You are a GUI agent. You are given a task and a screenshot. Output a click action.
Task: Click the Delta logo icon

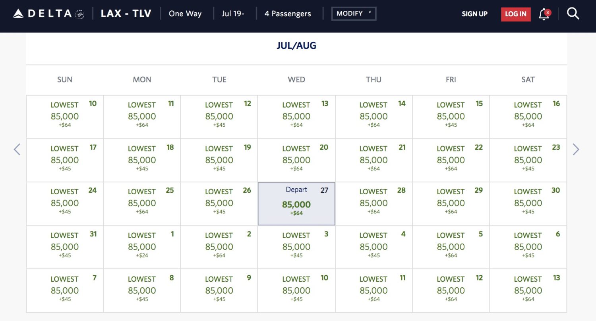coord(18,14)
